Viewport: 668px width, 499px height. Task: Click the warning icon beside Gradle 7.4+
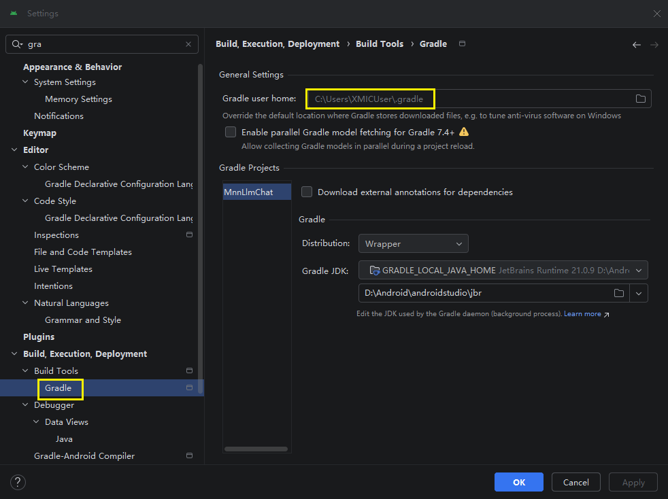point(464,132)
